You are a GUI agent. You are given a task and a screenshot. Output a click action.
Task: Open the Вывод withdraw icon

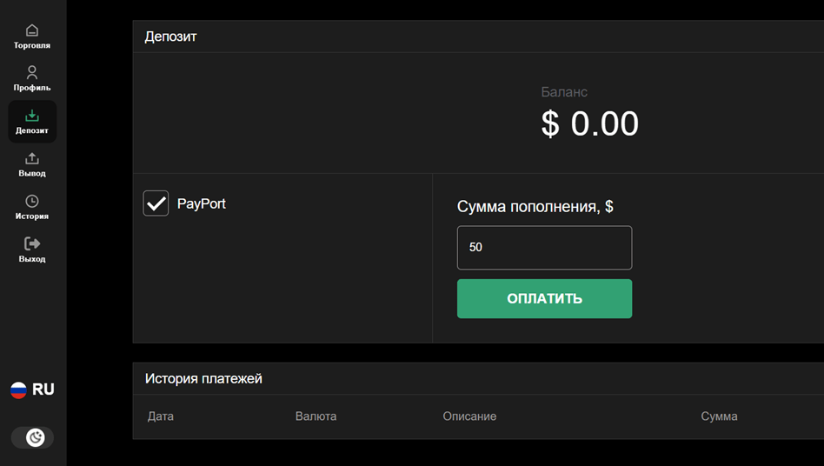[x=32, y=158]
